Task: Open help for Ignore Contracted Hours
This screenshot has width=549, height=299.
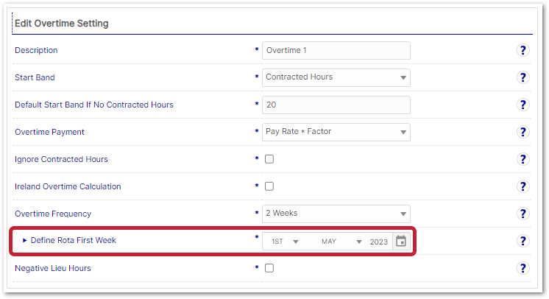Action: point(523,159)
